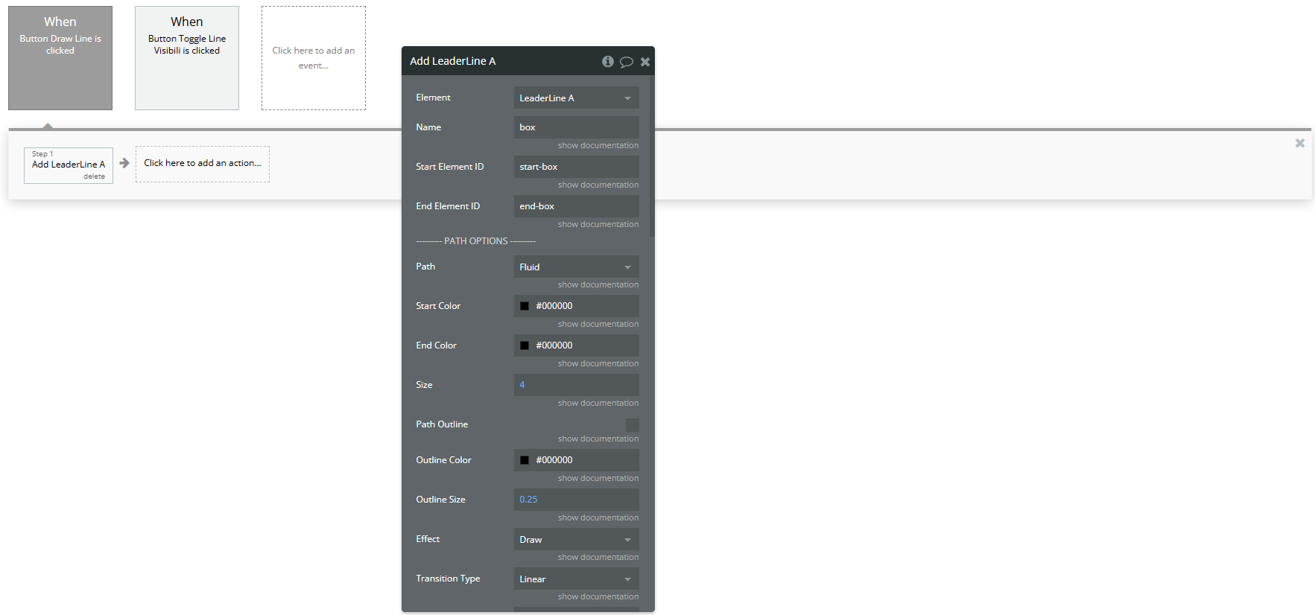The height and width of the screenshot is (615, 1315).
Task: Open comment bubble icon in panel header
Action: (627, 62)
